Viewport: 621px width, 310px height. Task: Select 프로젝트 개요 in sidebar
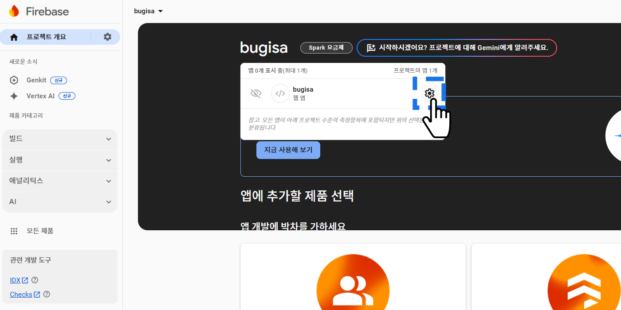[x=46, y=37]
